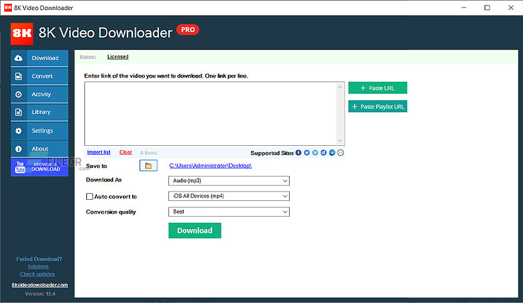Visit the 8kvideodownloader.com link
This screenshot has width=523, height=303.
tap(39, 285)
